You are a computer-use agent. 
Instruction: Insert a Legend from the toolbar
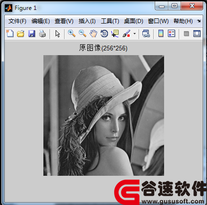coord(172,33)
